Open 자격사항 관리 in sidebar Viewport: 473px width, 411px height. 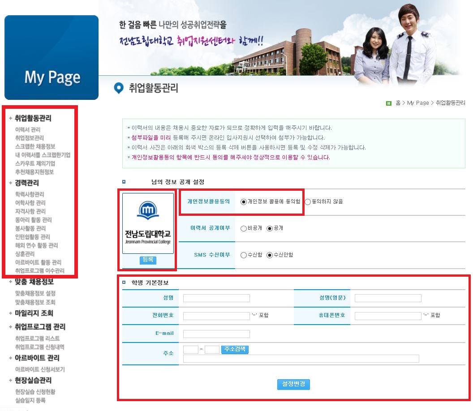[x=30, y=211]
